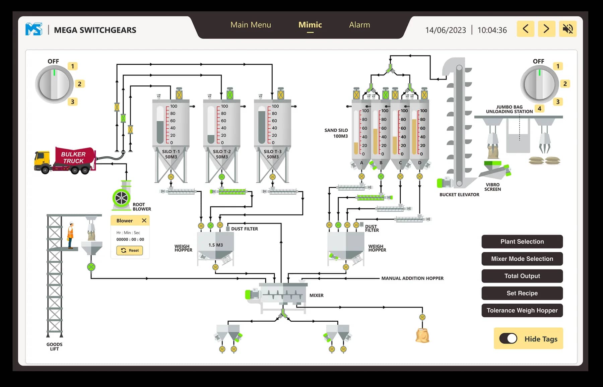Set right selector knob to position 2
Screen dimensions: 603x387
tap(565, 84)
